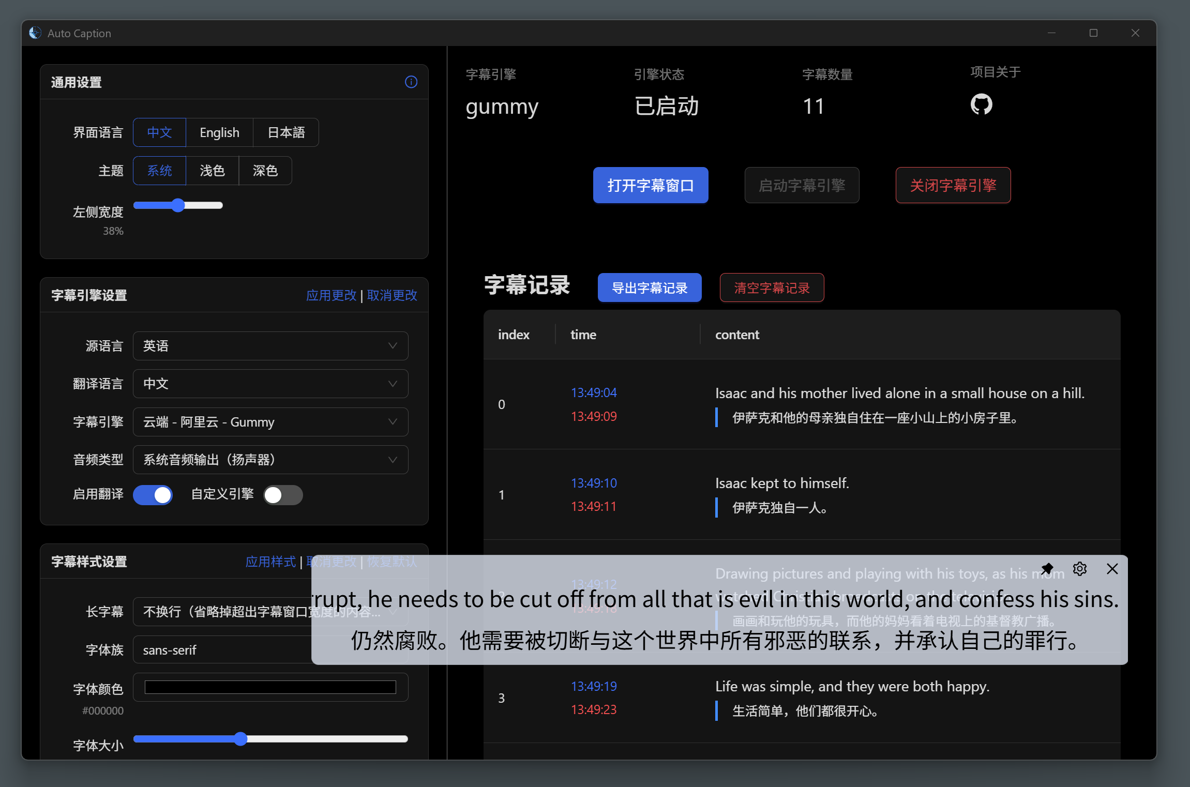Click text 'Isaac kept to himself.'
The image size is (1190, 787).
tap(782, 483)
